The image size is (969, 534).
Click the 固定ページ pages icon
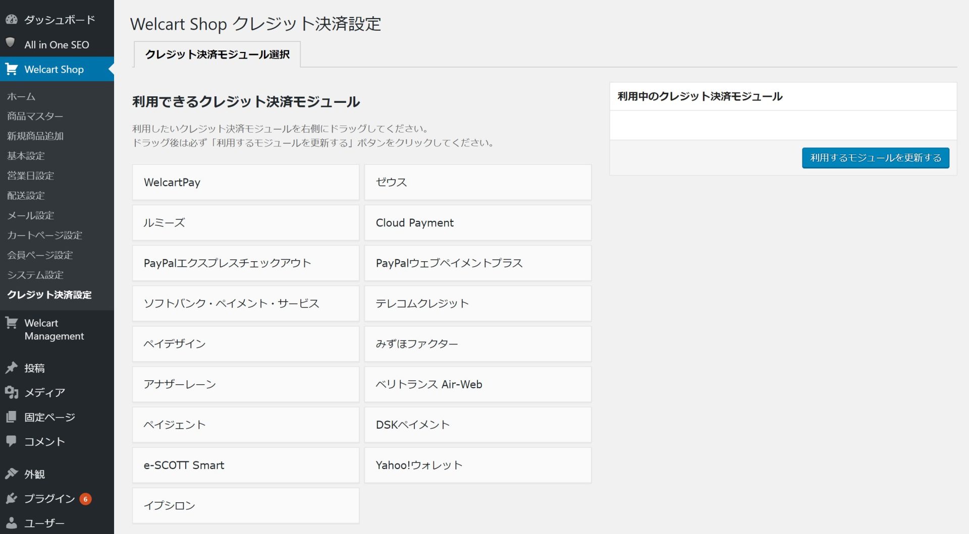[x=12, y=417]
